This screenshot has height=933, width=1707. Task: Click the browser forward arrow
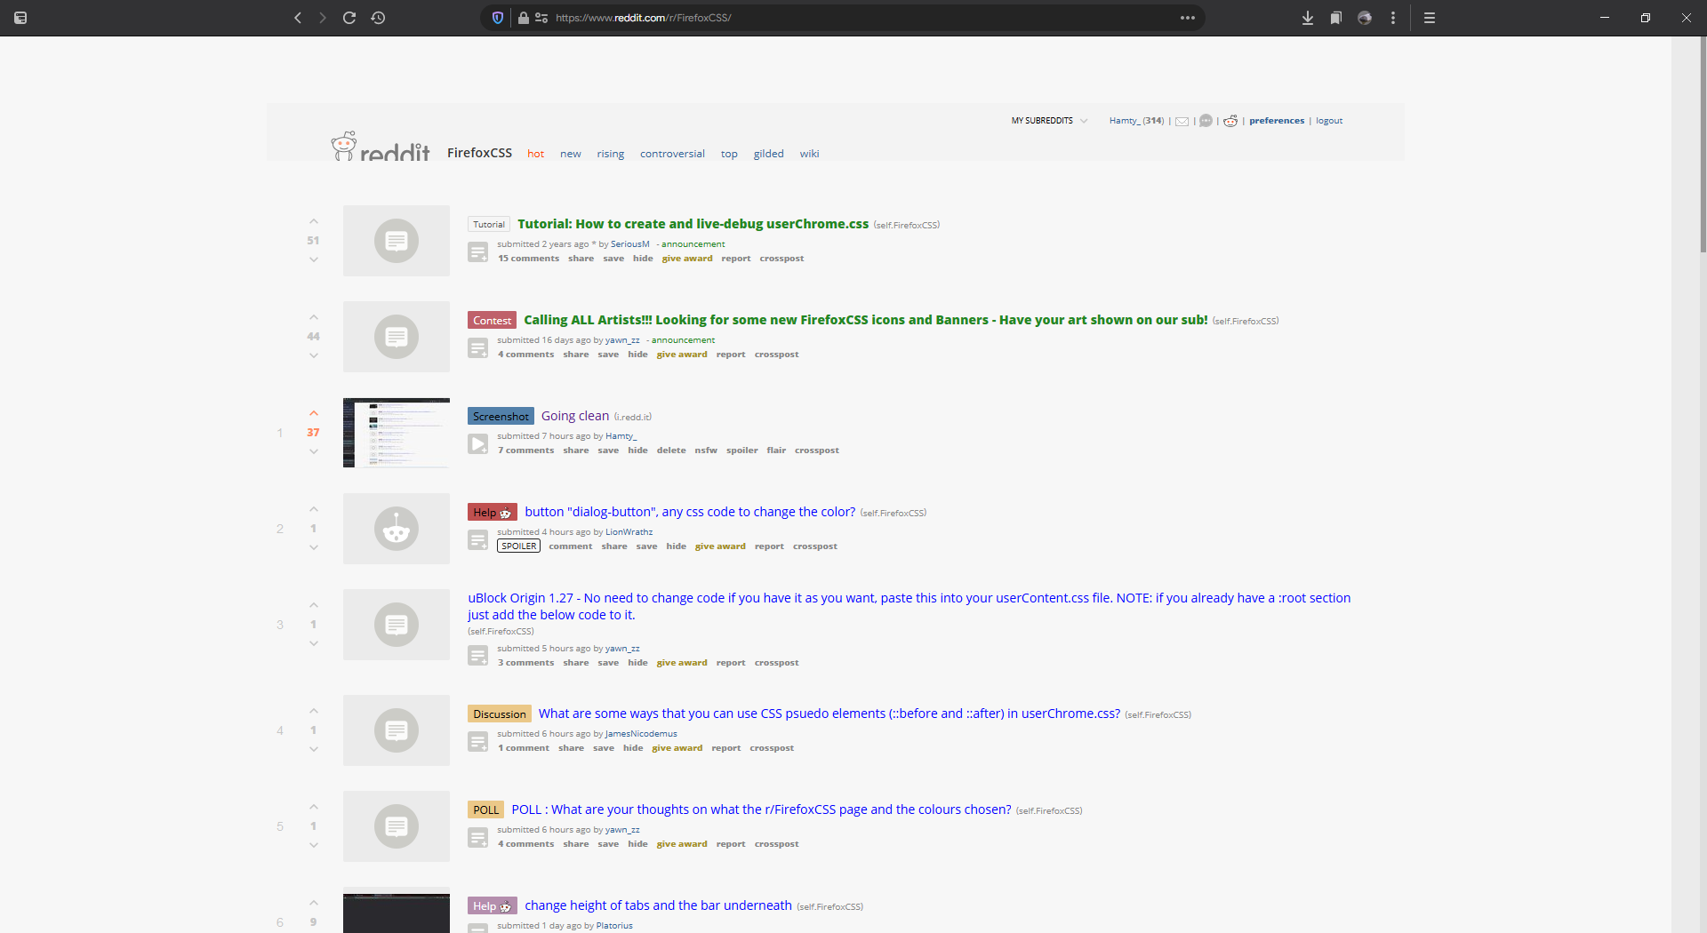pos(323,18)
